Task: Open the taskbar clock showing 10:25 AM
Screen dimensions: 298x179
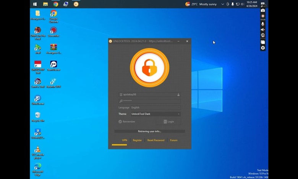Action: point(252,4)
